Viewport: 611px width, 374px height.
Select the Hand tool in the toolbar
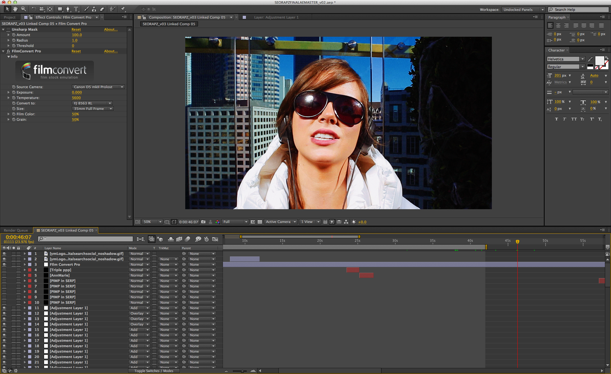(15, 9)
